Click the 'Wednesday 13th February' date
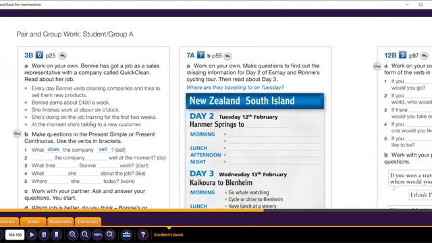432x243 pixels. pyautogui.click(x=253, y=174)
